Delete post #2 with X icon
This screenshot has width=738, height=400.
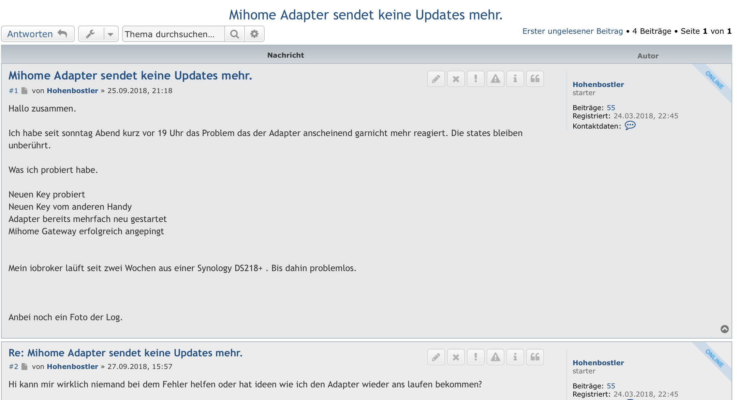coord(456,357)
